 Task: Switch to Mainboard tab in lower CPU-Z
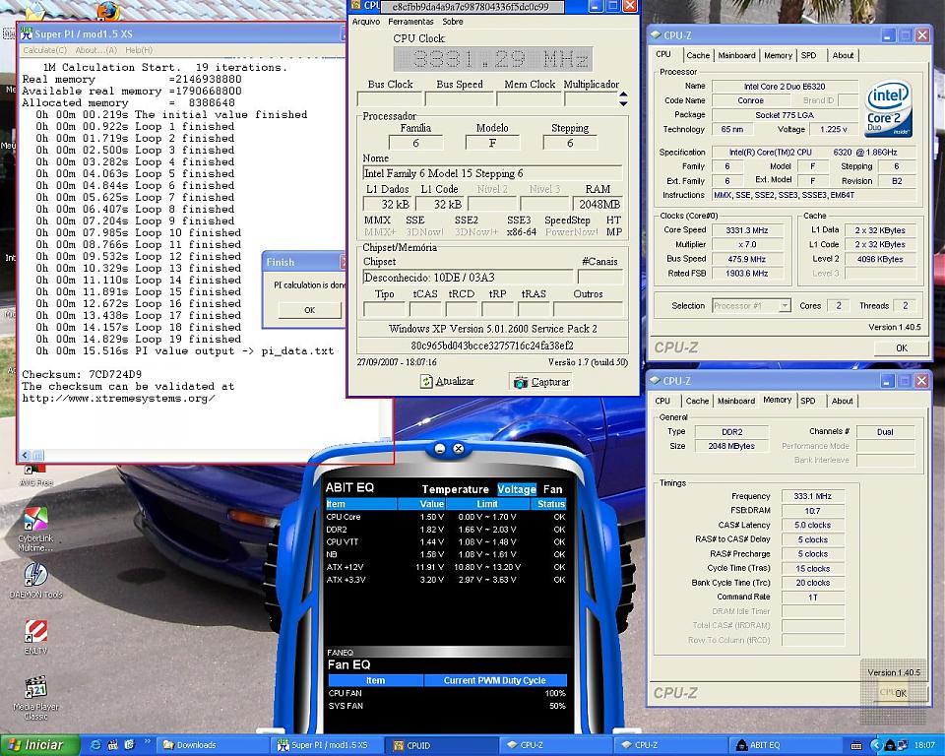click(736, 401)
